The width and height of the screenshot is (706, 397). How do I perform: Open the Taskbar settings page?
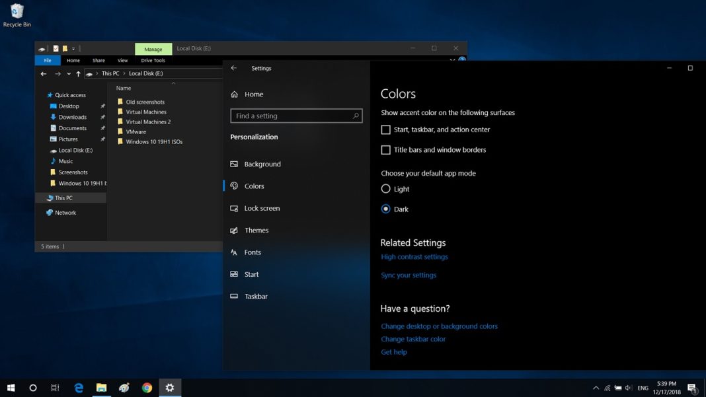pyautogui.click(x=257, y=296)
